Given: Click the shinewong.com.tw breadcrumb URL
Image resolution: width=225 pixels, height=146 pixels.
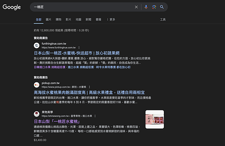Looking at the screenshot, I should (67, 116).
